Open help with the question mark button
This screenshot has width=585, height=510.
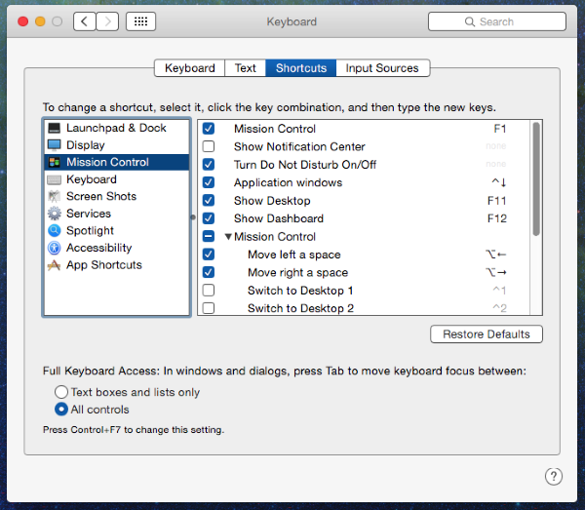tap(554, 477)
